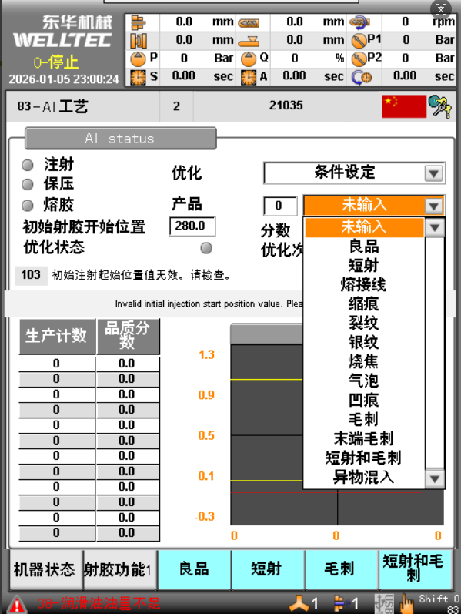This screenshot has height=614, width=461.
Task: Click the injection position icon in status row
Action: [x=138, y=22]
